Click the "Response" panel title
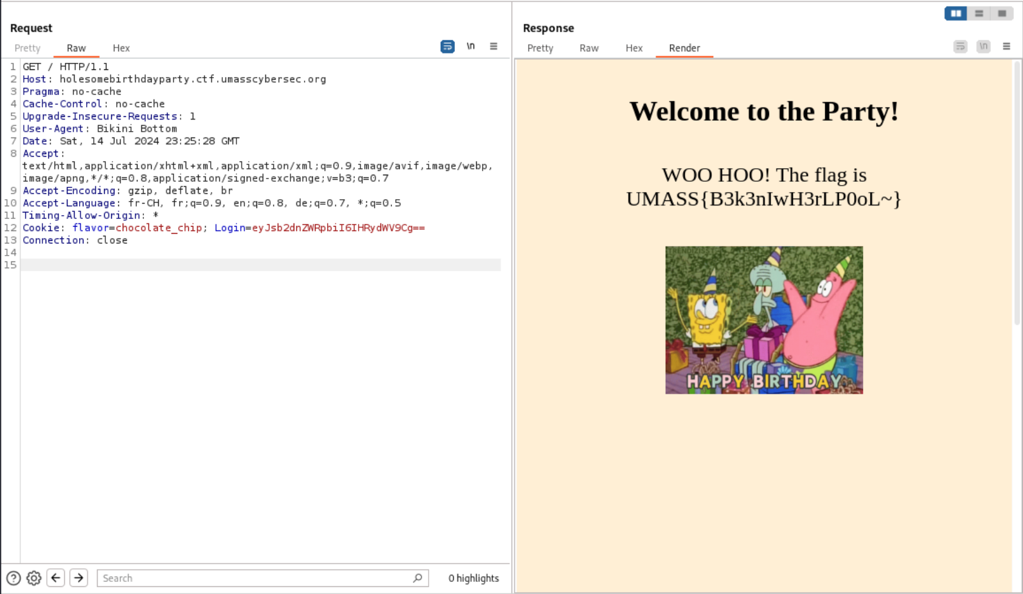The width and height of the screenshot is (1023, 594). (548, 28)
